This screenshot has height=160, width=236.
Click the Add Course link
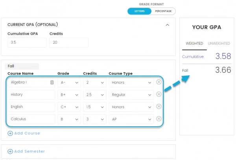point(27,133)
